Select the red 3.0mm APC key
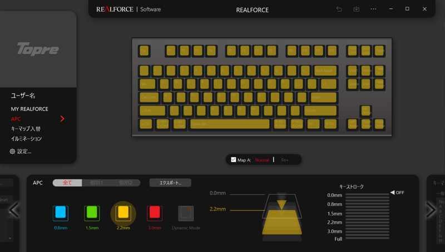Viewport: 445px width, 252px height. coord(155,213)
